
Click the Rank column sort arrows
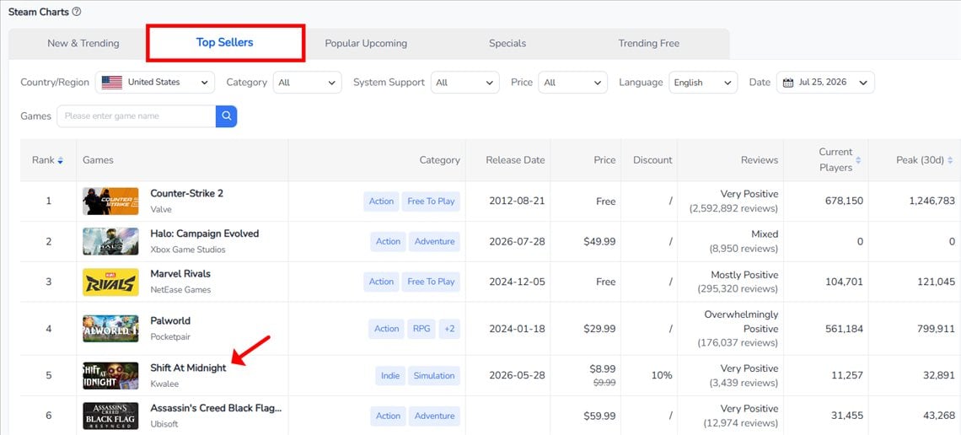(60, 160)
